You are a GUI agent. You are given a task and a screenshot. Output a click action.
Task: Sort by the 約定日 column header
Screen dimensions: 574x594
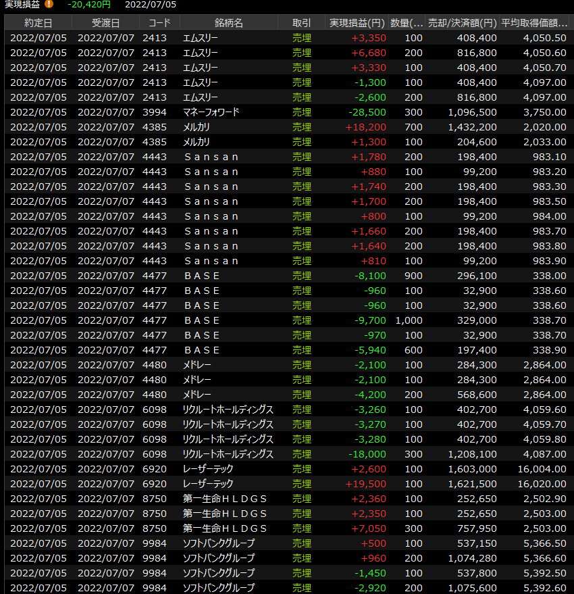(38, 23)
